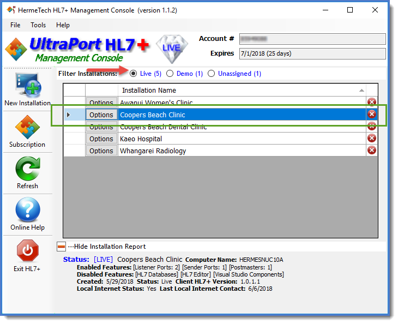Click Options for Coopers Beach Dental Clinic

[101, 127]
